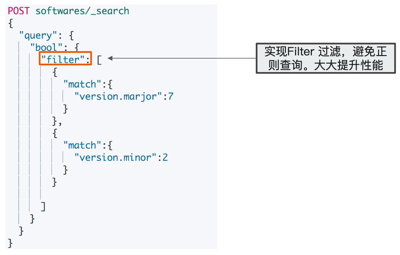Click the arrowhead pointing at filter
The width and height of the screenshot is (400, 255).
pyautogui.click(x=110, y=58)
